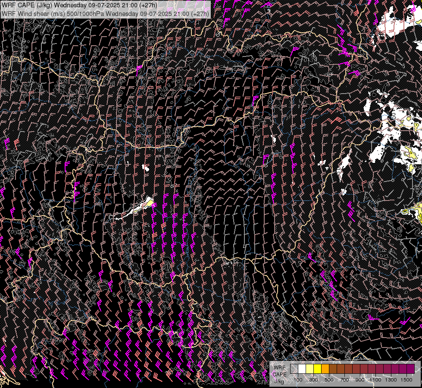Click the legend label '1500'
The image size is (422, 388).
click(x=406, y=380)
